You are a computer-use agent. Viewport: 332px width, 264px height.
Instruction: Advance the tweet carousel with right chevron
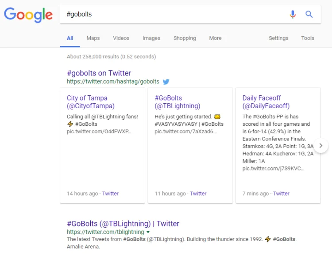321,146
